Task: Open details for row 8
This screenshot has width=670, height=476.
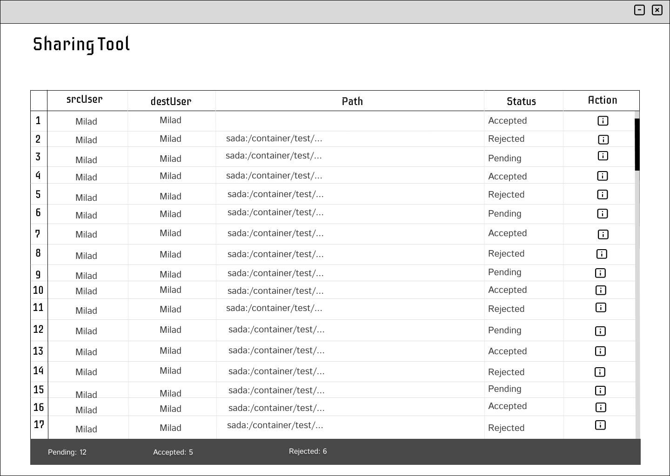Action: [602, 254]
